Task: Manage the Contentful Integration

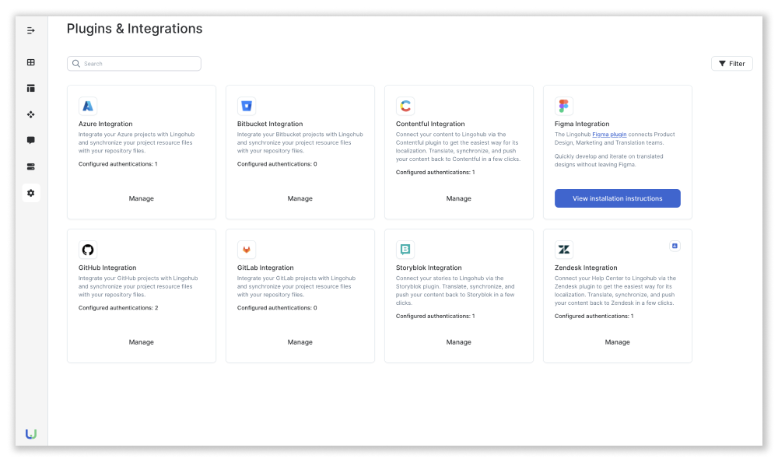Action: pos(458,198)
